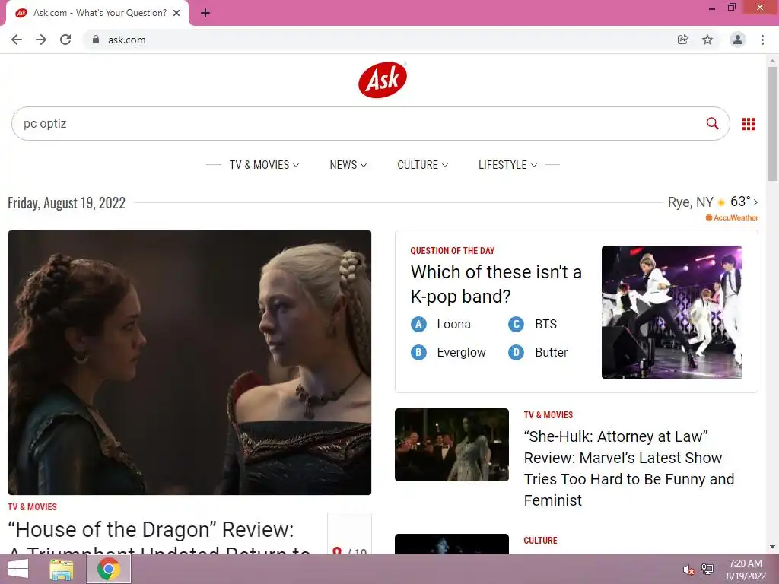Expand the CULTURE menu

pos(423,165)
